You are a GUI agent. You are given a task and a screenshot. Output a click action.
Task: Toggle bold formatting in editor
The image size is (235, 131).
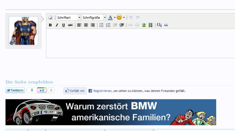click(50, 25)
